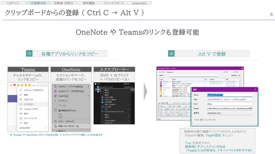Image resolution: width=275 pixels, height=154 pixels.
Task: Click the unread glasses icon for 未読にする
Action: point(21,99)
